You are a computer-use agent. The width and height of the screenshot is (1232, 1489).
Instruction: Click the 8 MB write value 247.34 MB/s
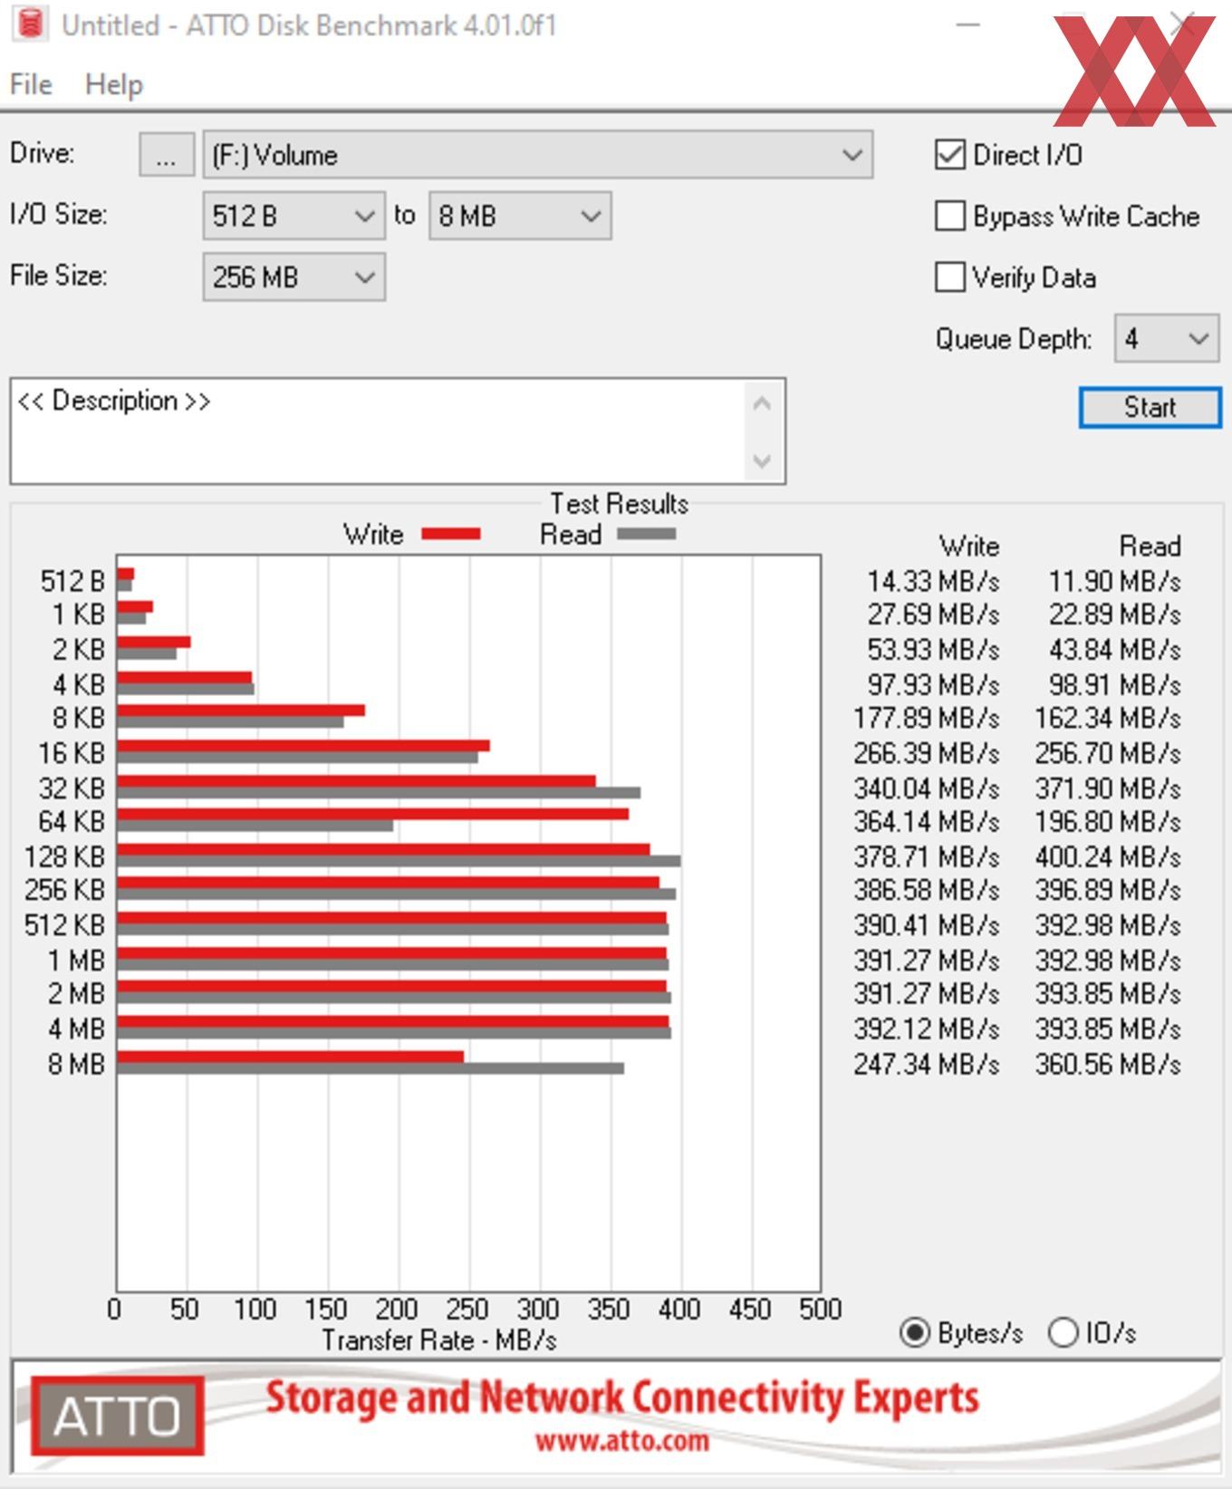[926, 1064]
